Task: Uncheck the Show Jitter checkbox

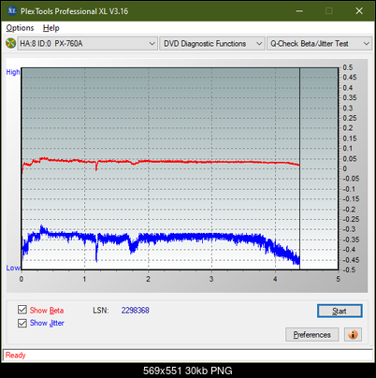Action: click(x=22, y=323)
